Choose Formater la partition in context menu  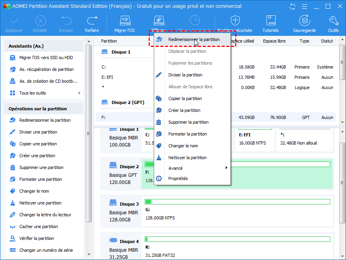[192, 134]
